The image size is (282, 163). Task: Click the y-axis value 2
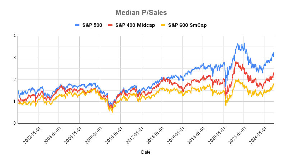coord(14,80)
